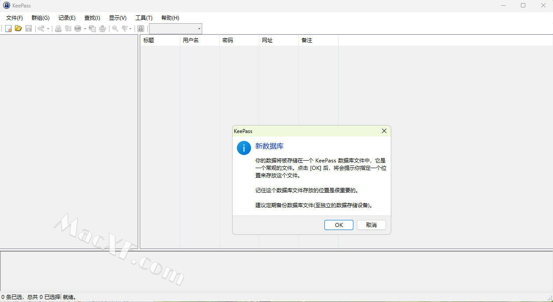Click the Copy URL to clipboard icon
The width and height of the screenshot is (553, 302).
[92, 29]
